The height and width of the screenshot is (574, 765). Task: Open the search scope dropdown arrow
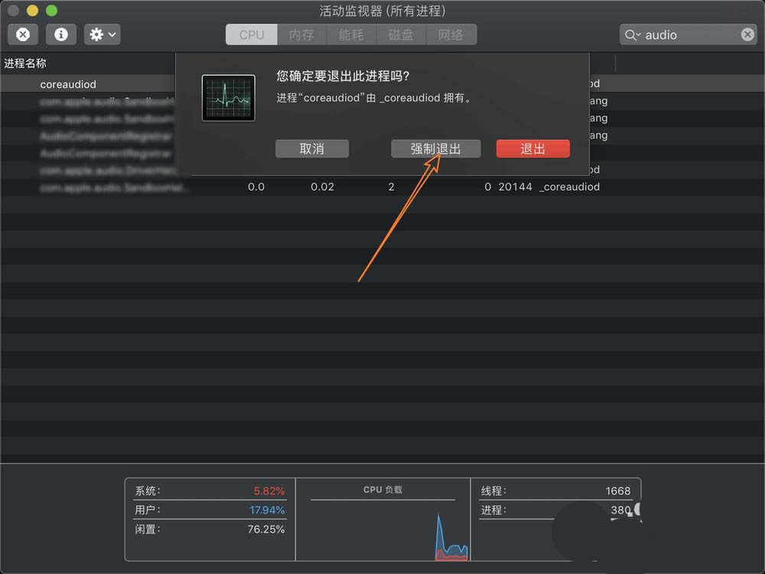click(640, 34)
